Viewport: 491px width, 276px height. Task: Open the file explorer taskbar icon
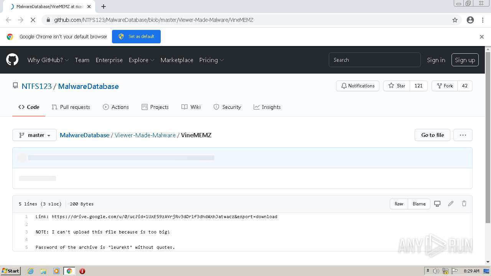coord(43,271)
